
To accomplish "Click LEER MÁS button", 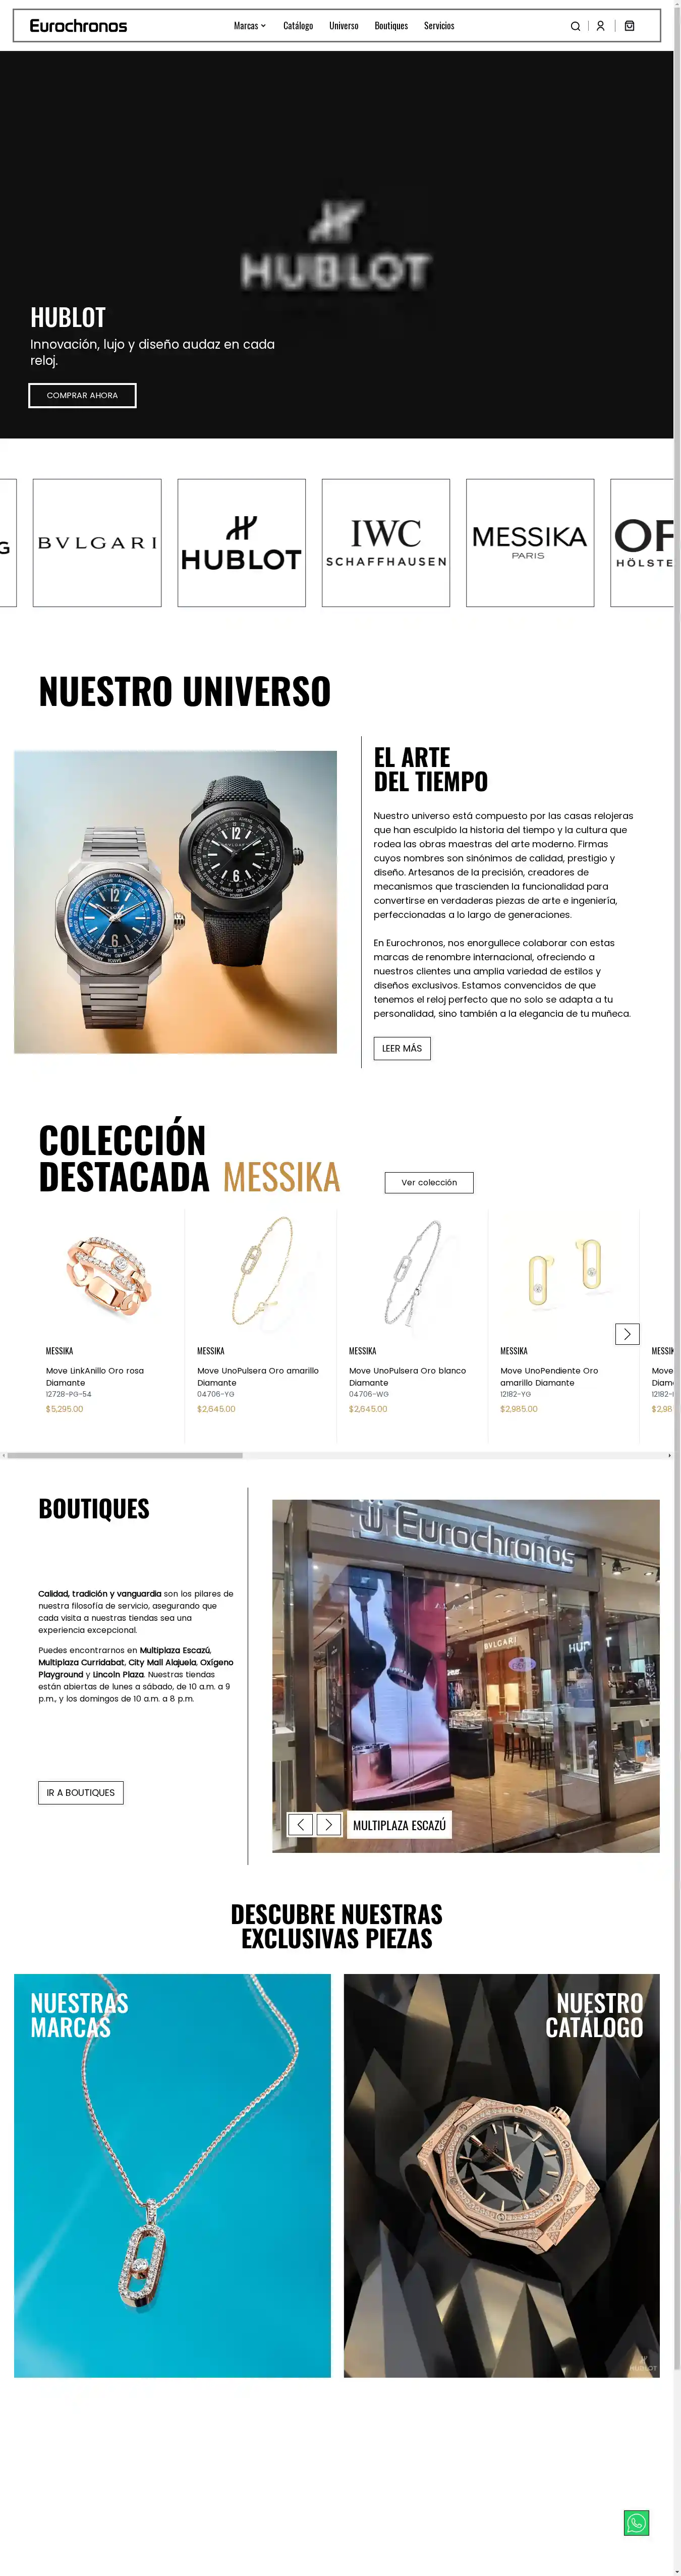I will coord(402,1048).
